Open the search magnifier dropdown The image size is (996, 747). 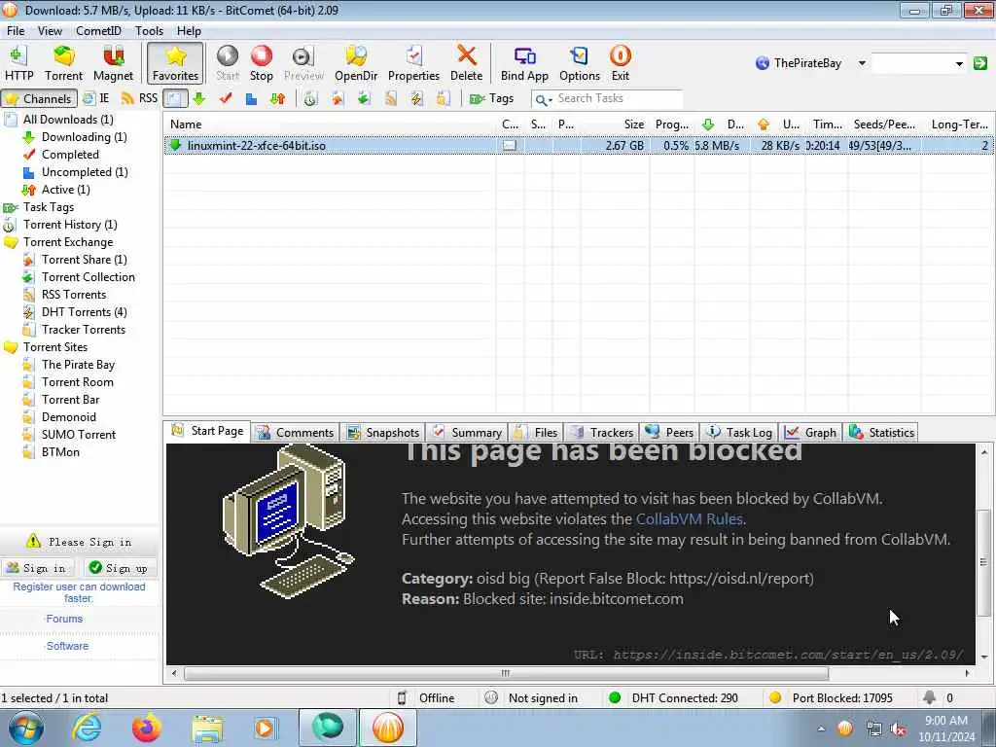pos(543,100)
